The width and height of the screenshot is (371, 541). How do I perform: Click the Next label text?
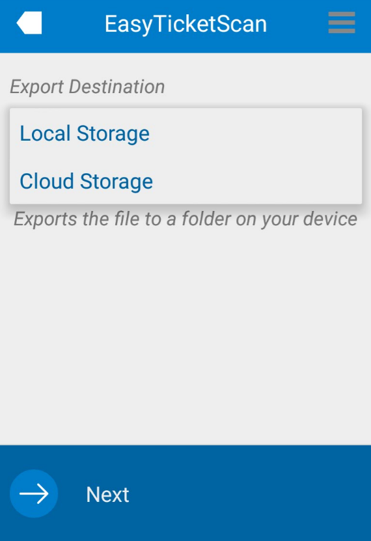(x=107, y=494)
